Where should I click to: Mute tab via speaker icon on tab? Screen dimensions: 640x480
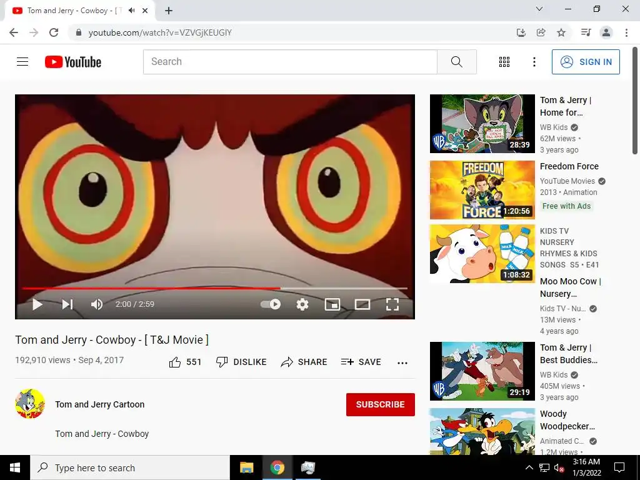[x=131, y=11]
